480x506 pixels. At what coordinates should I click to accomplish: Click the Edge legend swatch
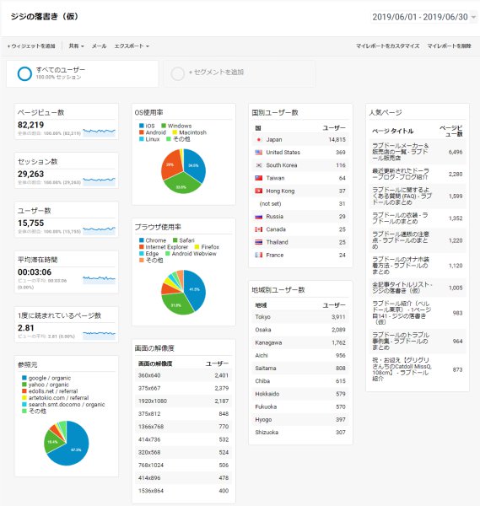click(x=141, y=253)
